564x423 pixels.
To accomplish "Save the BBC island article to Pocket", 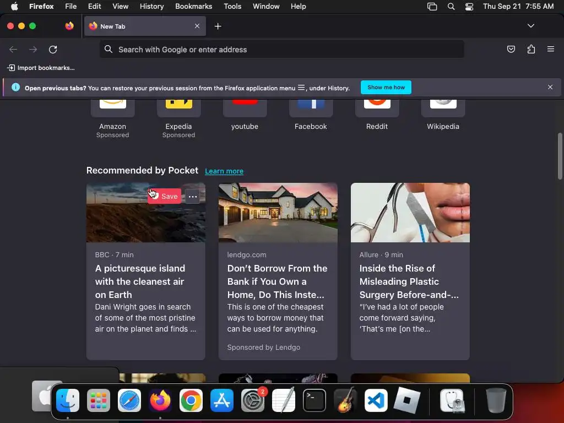I will (x=164, y=196).
